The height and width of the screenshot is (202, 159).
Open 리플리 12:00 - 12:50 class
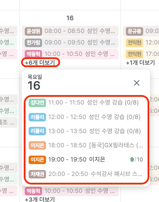[x=86, y=117]
